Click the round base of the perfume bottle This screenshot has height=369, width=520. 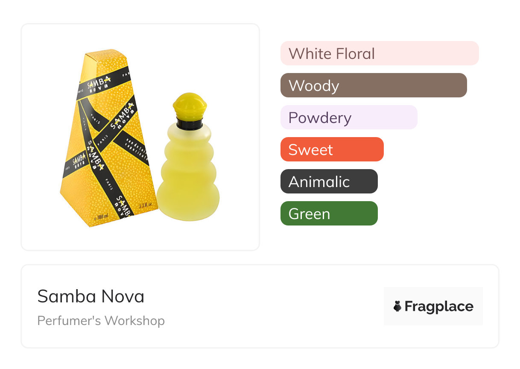coord(188,205)
